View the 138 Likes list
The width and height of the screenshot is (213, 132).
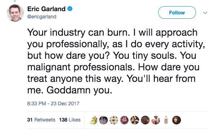coord(70,120)
